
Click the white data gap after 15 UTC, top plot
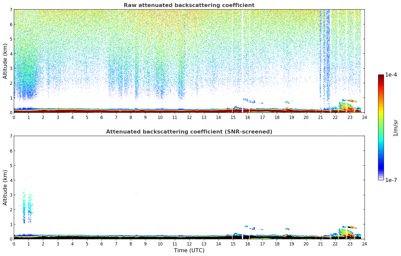pos(242,60)
